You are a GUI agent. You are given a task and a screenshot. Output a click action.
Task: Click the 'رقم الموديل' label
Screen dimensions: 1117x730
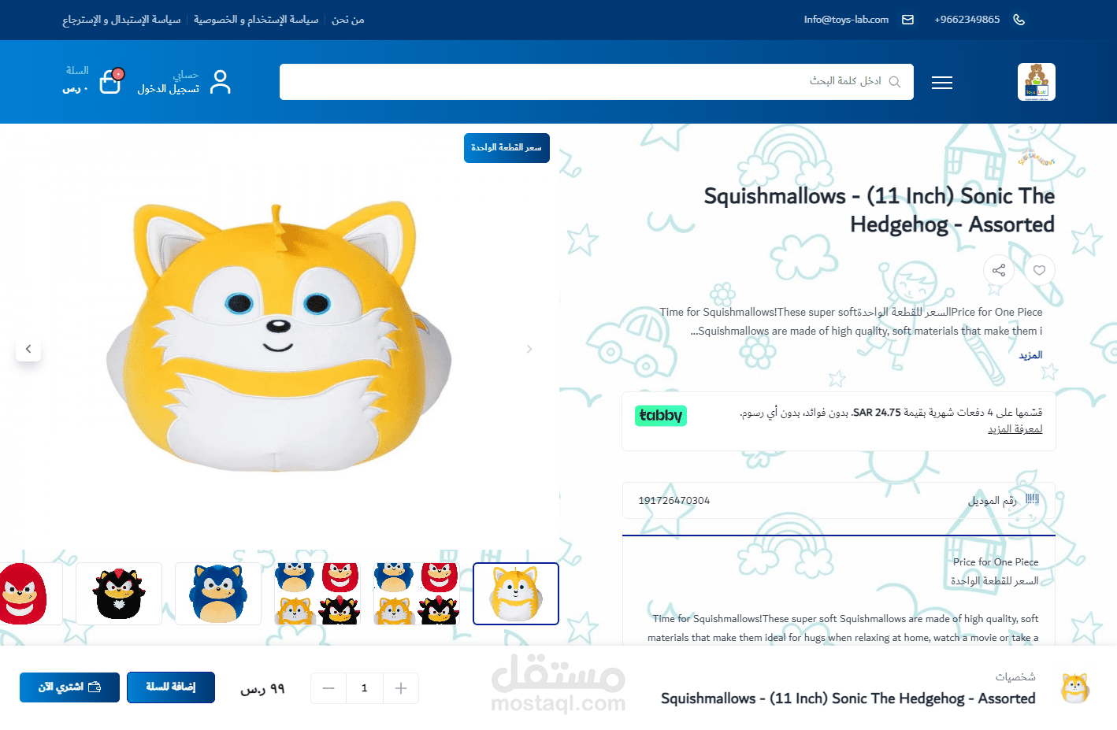(x=993, y=500)
